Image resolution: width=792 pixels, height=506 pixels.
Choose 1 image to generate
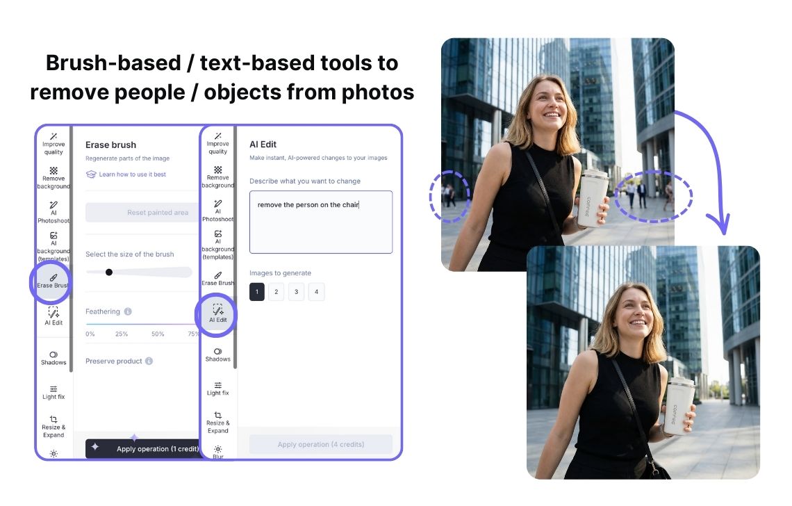tap(257, 292)
